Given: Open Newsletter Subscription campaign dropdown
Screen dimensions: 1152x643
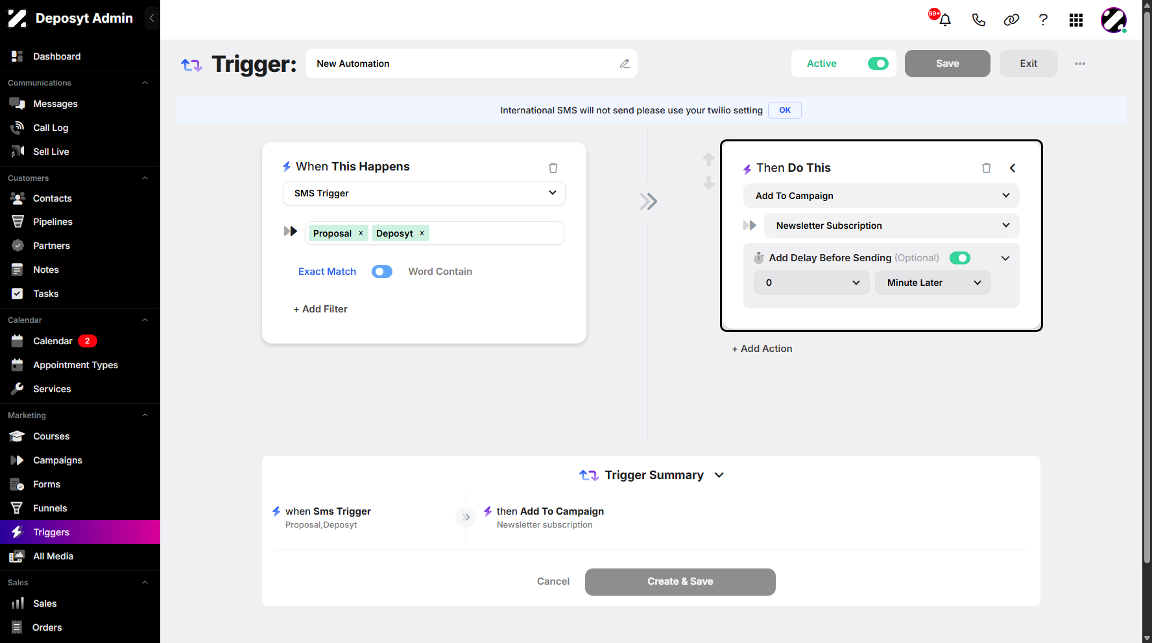Looking at the screenshot, I should pos(892,226).
